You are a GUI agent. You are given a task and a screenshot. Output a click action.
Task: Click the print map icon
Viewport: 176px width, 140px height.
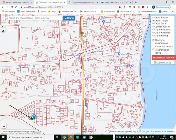3,31
